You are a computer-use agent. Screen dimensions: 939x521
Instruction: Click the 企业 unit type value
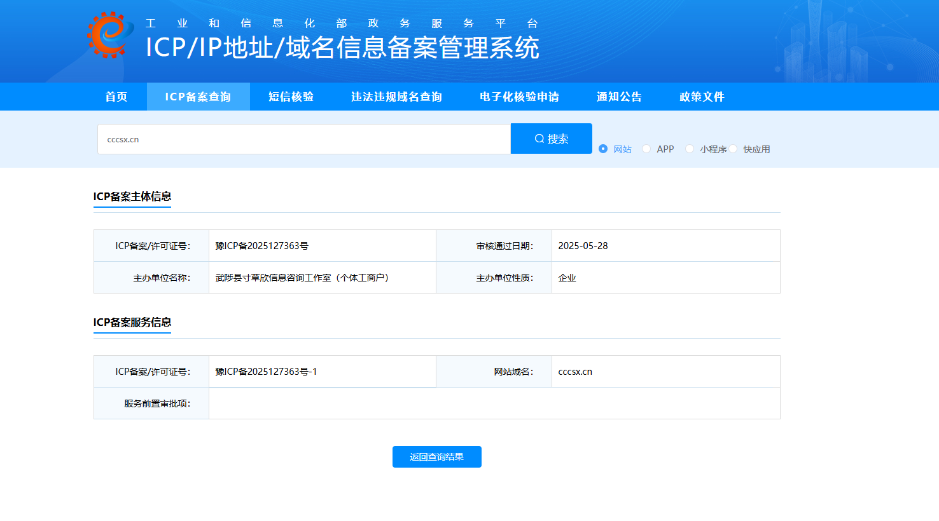[567, 278]
